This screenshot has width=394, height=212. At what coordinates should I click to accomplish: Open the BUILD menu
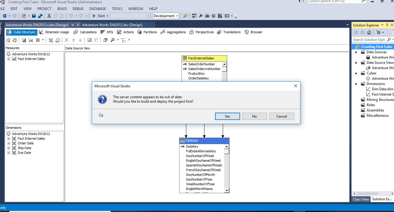(62, 9)
